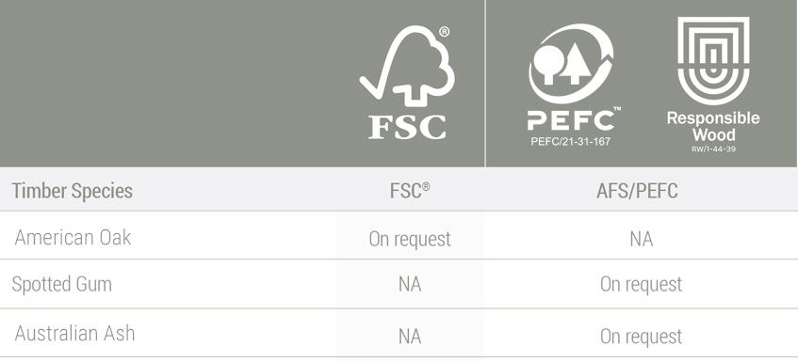Click NA in Australian Ash FSC cell
798x361 pixels.
click(x=410, y=337)
